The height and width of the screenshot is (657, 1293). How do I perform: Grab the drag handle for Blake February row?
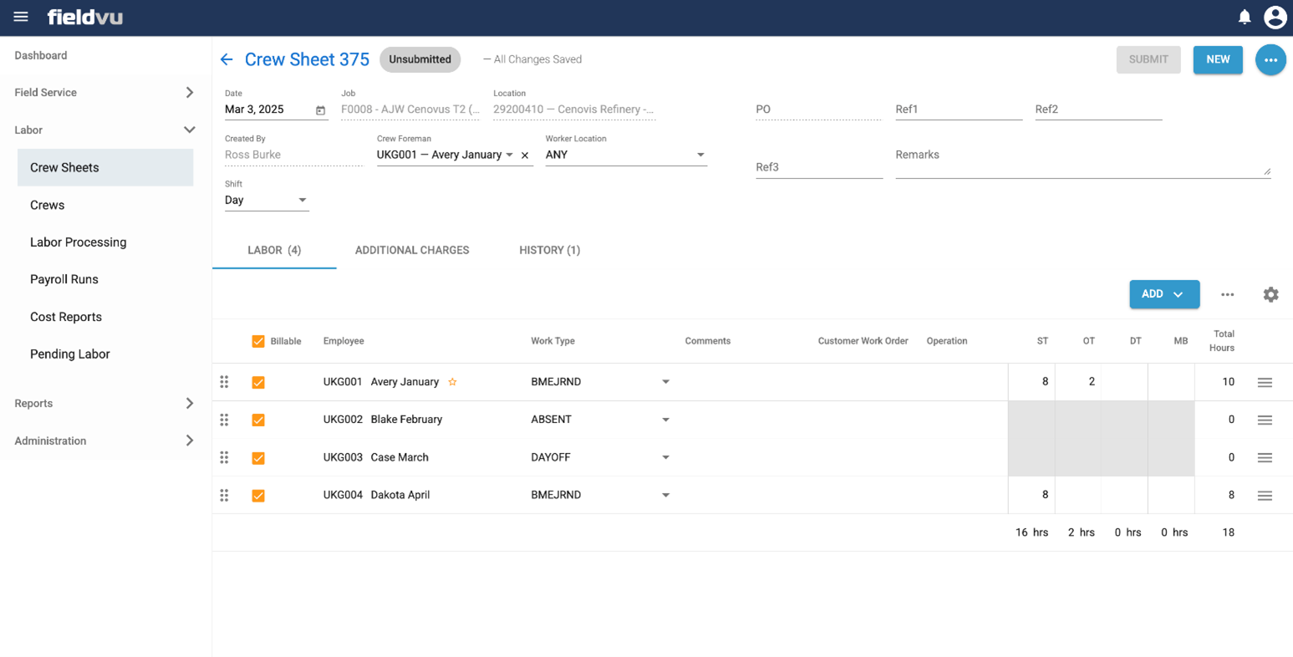(x=224, y=420)
